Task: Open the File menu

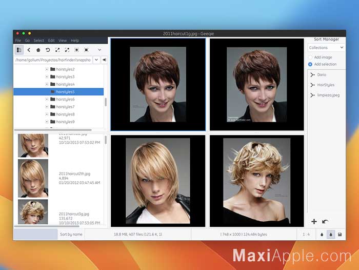Action: tap(18, 41)
